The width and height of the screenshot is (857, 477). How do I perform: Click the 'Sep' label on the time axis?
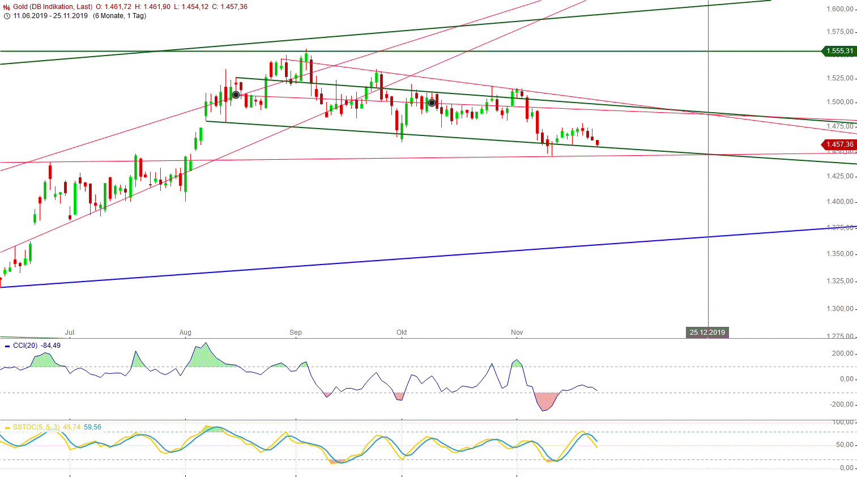(296, 333)
